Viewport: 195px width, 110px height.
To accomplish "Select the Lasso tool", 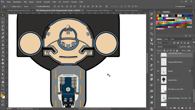I will tap(3, 22).
